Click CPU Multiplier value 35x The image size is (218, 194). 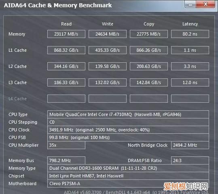[66, 145]
